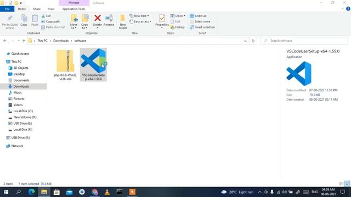The height and width of the screenshot is (197, 351).
Task: Open Mail app from taskbar
Action: 69,192
